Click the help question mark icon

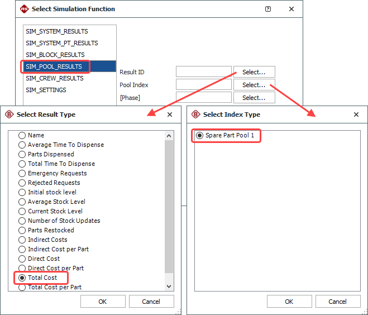click(x=268, y=9)
